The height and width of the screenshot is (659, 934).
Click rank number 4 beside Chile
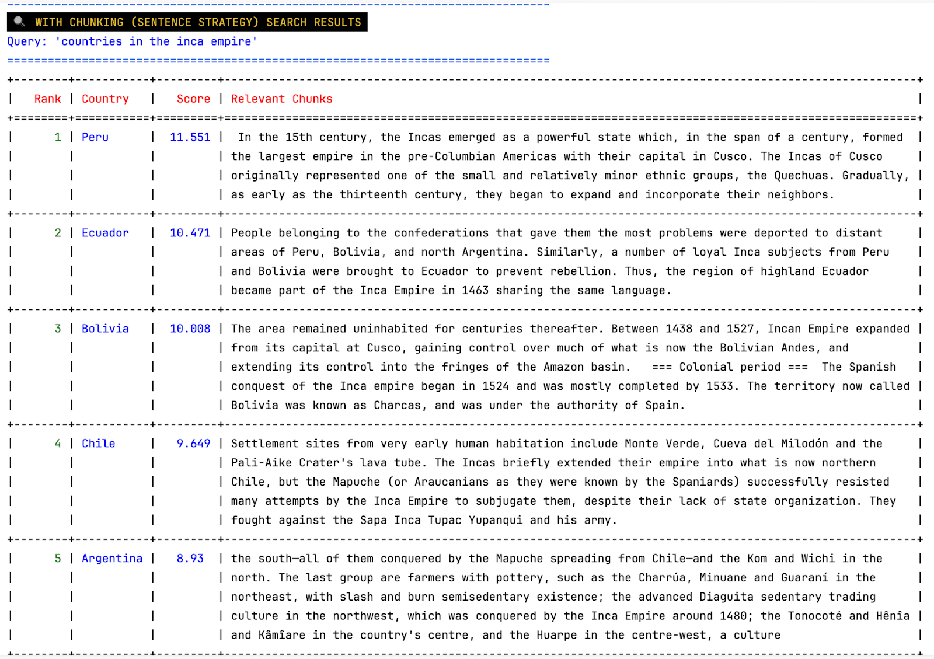pos(57,443)
